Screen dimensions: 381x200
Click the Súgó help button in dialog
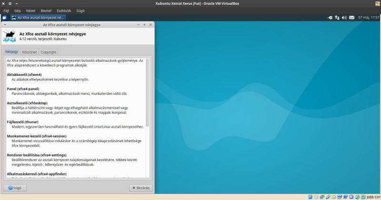click(15, 188)
